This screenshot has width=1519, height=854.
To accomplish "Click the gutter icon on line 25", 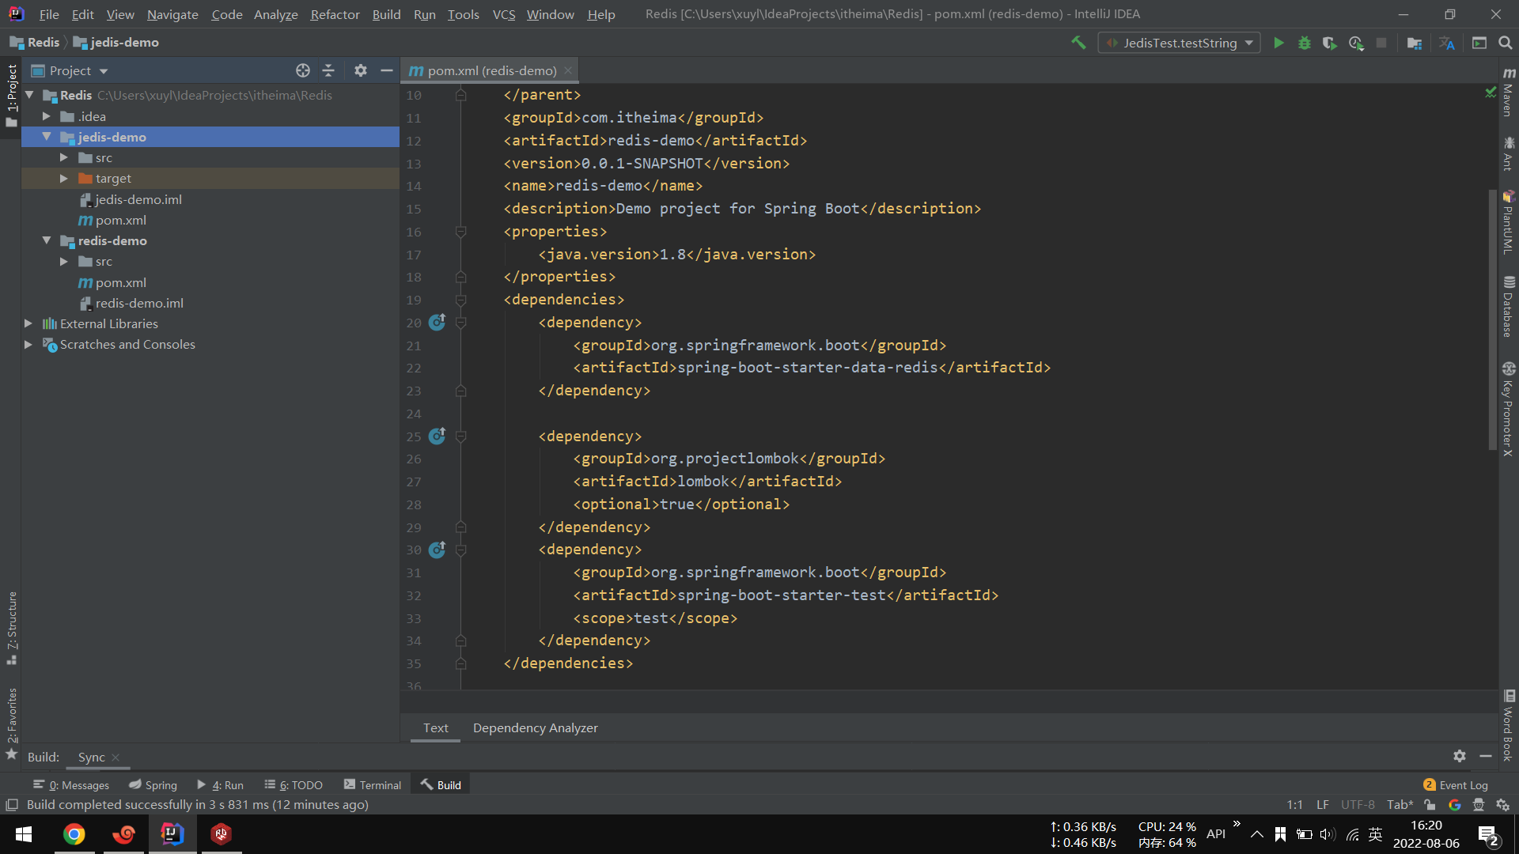I will [x=438, y=436].
